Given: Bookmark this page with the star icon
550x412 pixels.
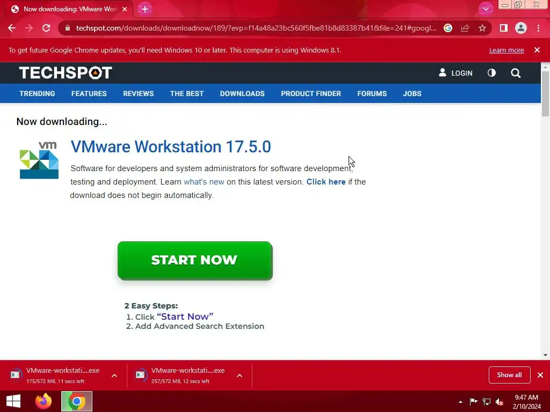Looking at the screenshot, I should point(482,28).
